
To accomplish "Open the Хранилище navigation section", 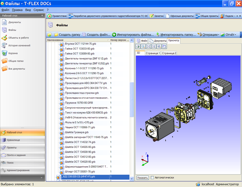I will click(23, 140).
